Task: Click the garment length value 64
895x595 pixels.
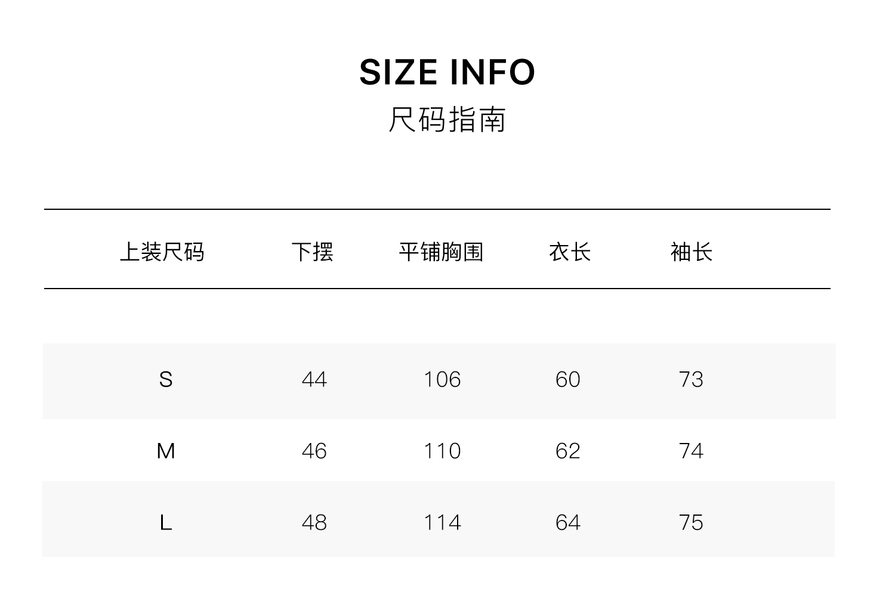Action: click(x=567, y=523)
